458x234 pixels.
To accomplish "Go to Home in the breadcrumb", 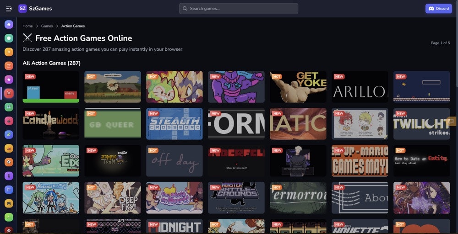I will coord(28,26).
